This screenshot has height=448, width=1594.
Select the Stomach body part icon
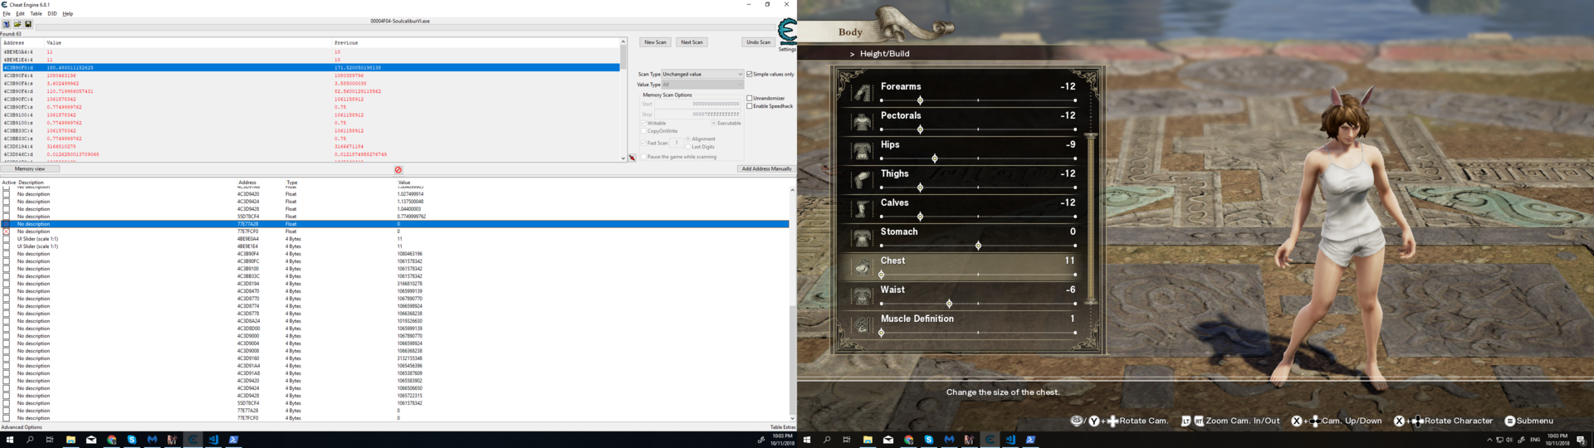tap(863, 237)
